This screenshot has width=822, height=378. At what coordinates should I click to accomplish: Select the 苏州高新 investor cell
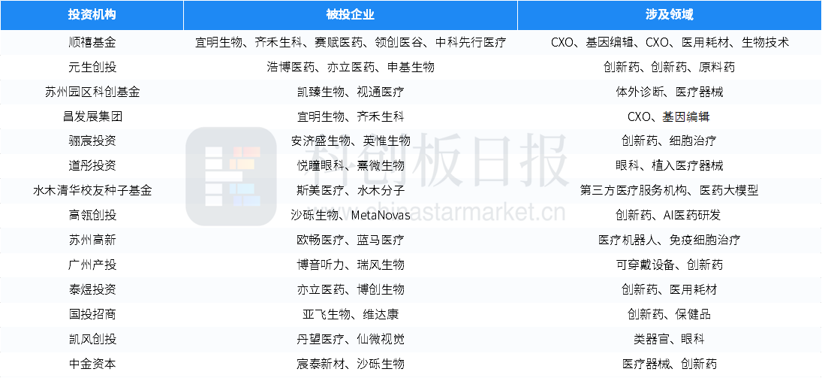(92, 240)
